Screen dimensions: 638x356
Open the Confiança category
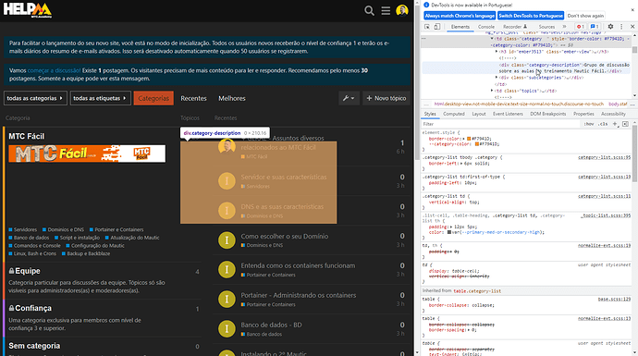(33, 309)
